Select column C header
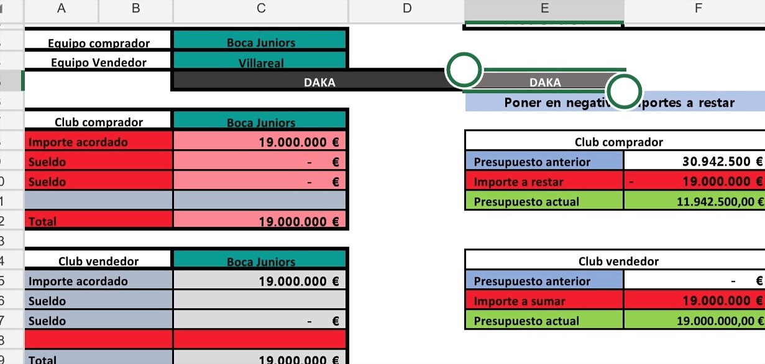 click(261, 9)
